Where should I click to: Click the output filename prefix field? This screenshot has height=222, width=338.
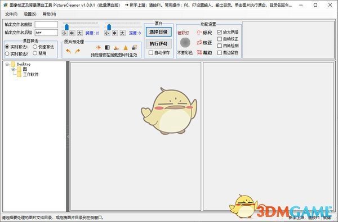[46, 25]
